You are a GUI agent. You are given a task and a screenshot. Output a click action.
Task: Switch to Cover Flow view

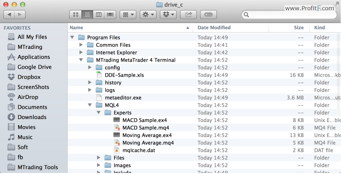tap(110, 15)
